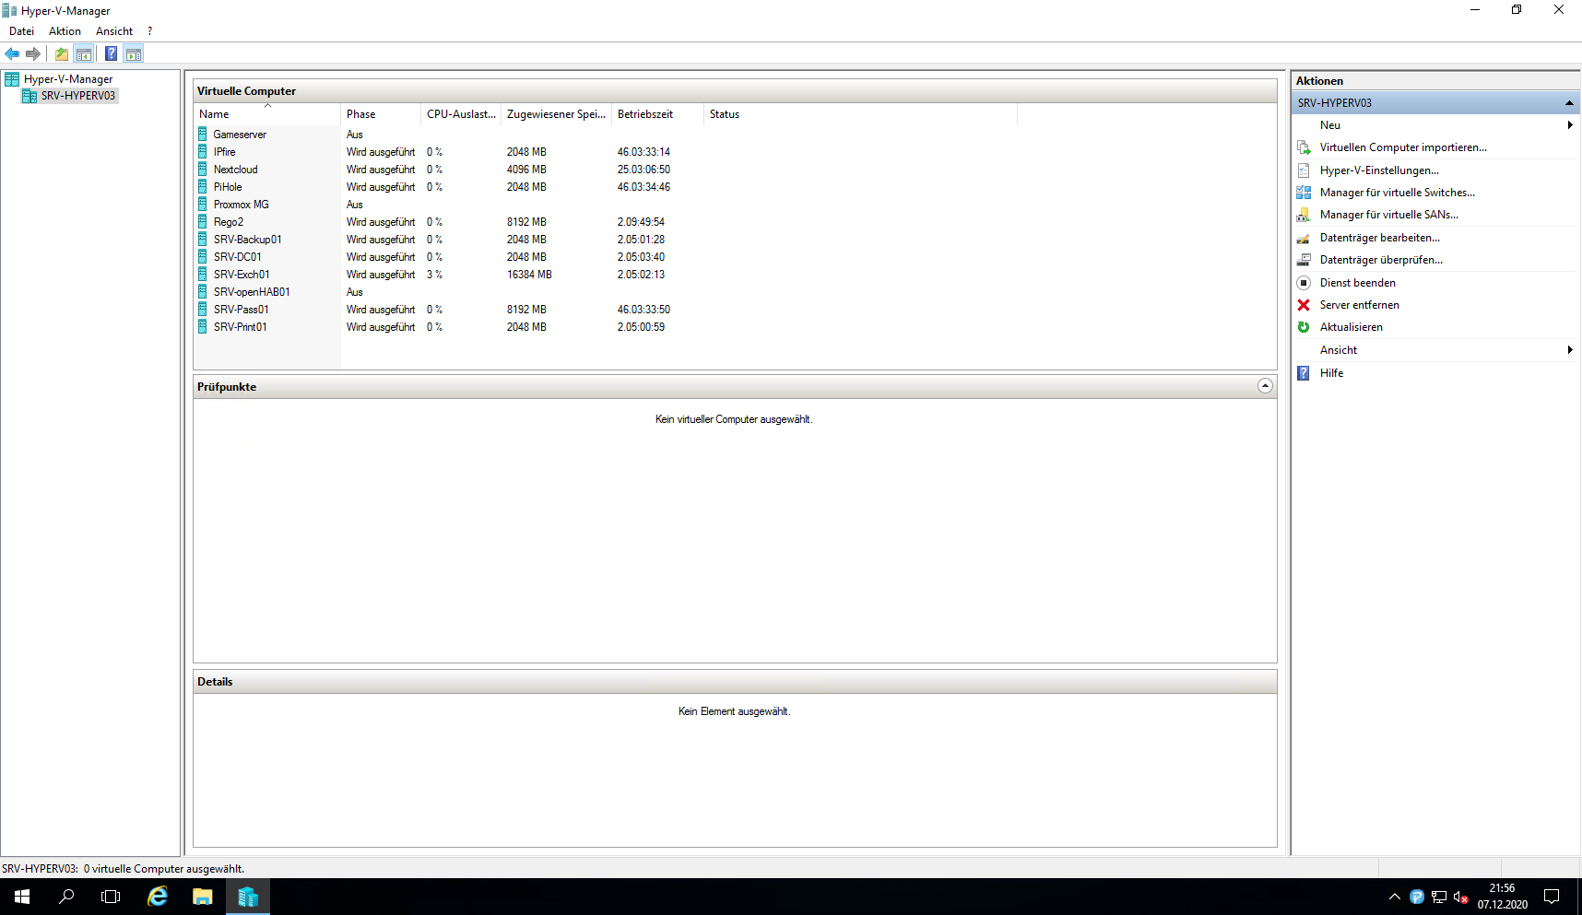Screen dimensions: 1582x915
Task: Sort by the Status column header
Action: point(861,114)
